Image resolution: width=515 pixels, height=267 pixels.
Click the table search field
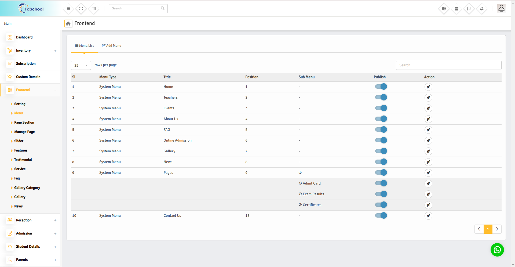click(448, 65)
